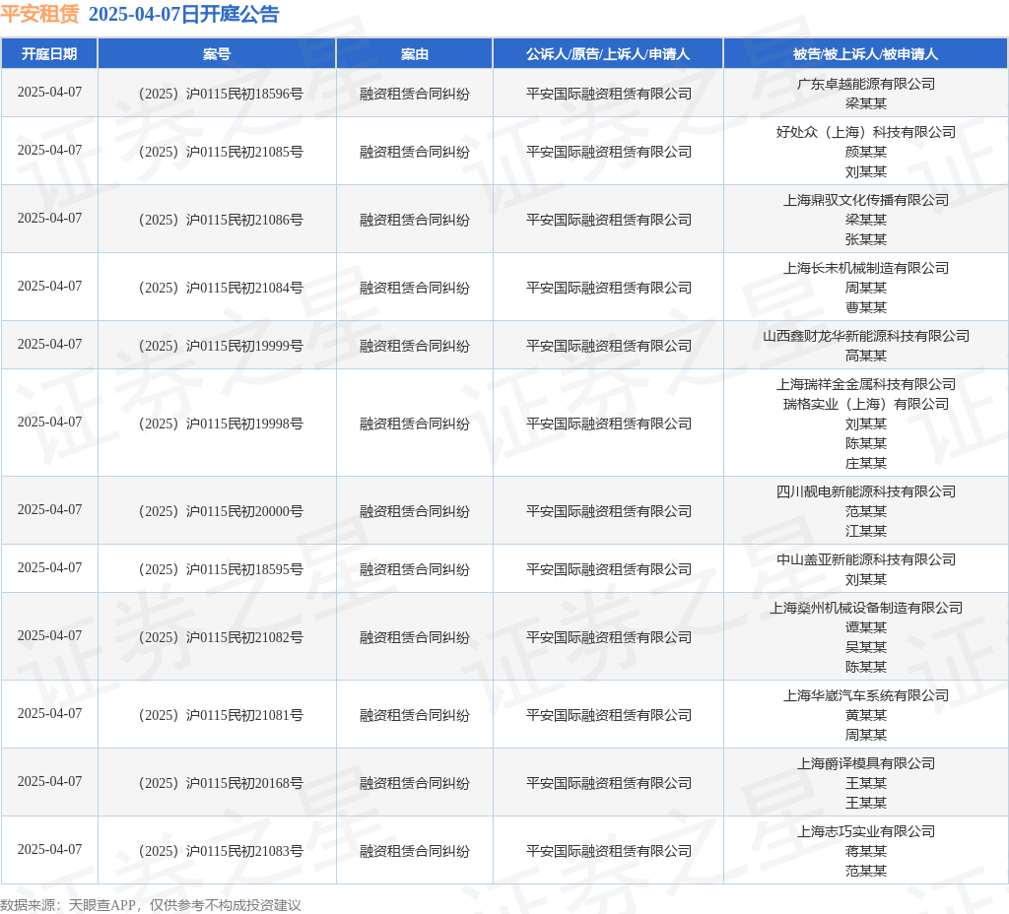Click 融资租赁合同纠纷 in the 20000号 row
1009x914 pixels.
click(415, 511)
